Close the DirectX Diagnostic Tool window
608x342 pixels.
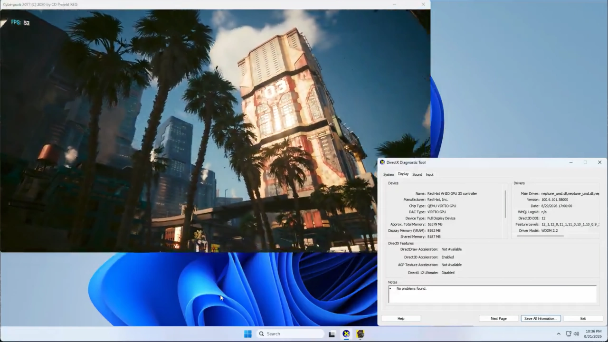[599, 162]
